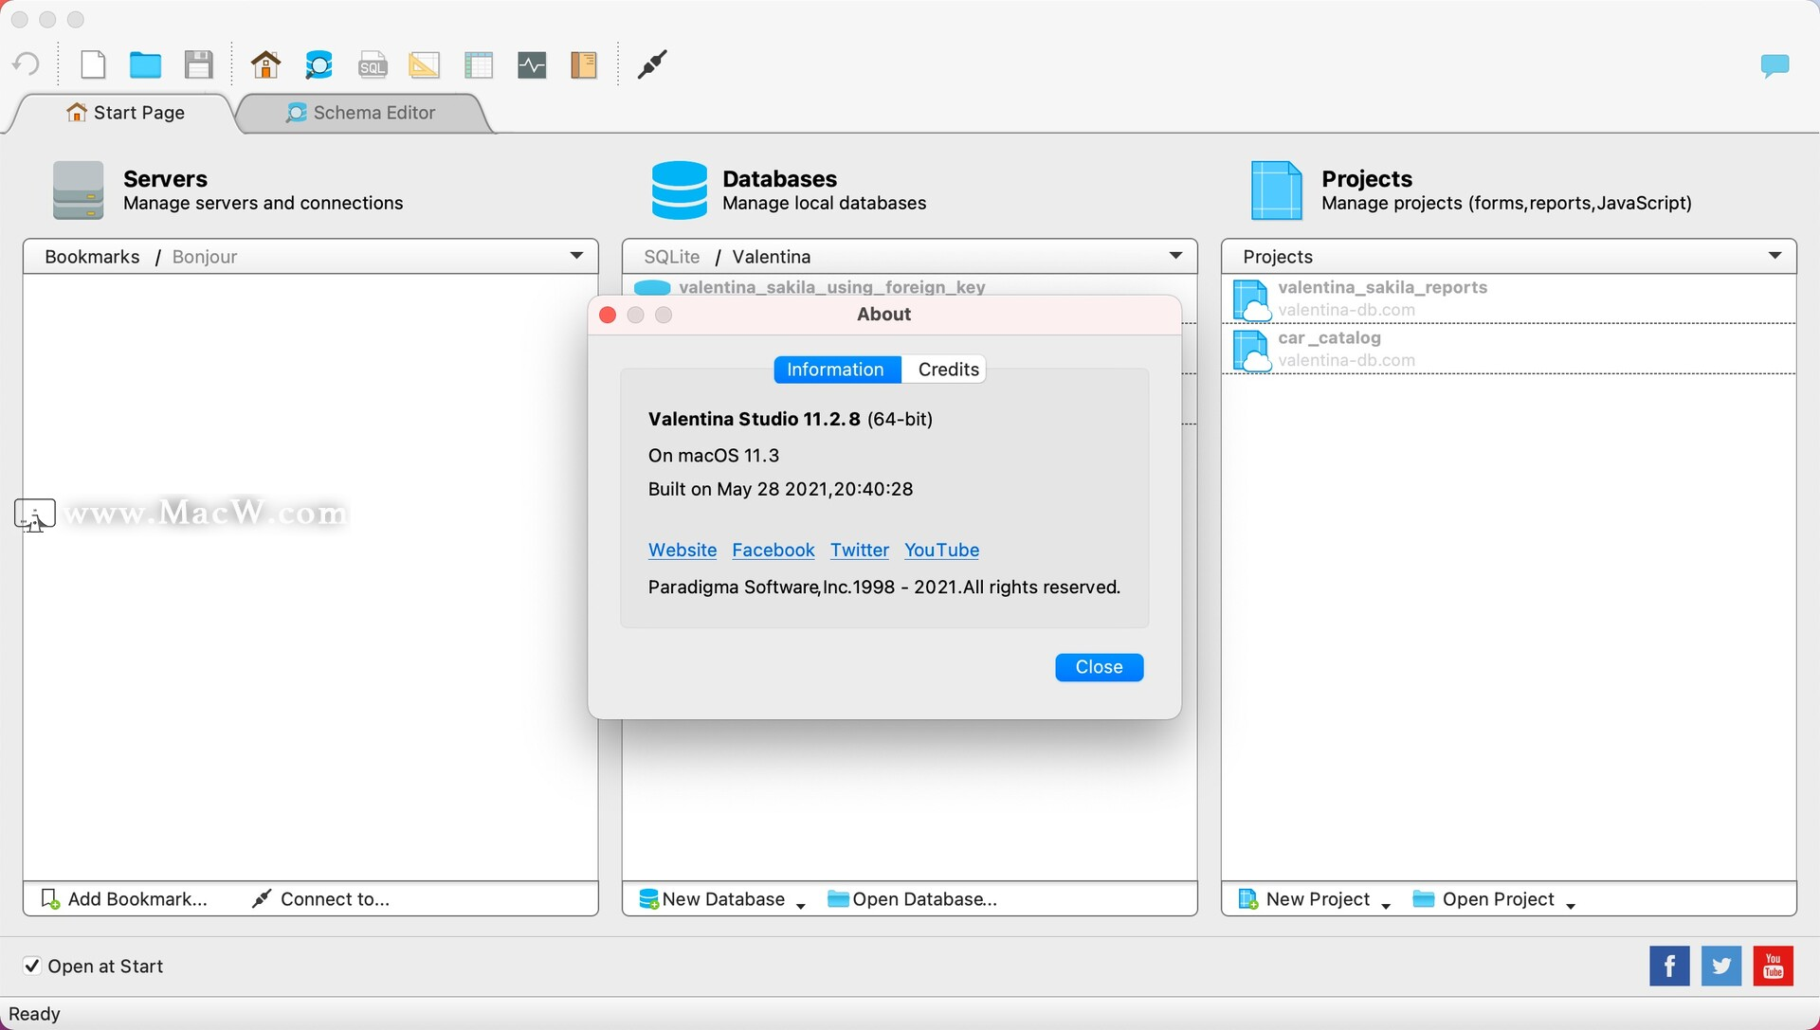The image size is (1820, 1030).
Task: Toggle Open at Start checkbox
Action: coord(31,964)
